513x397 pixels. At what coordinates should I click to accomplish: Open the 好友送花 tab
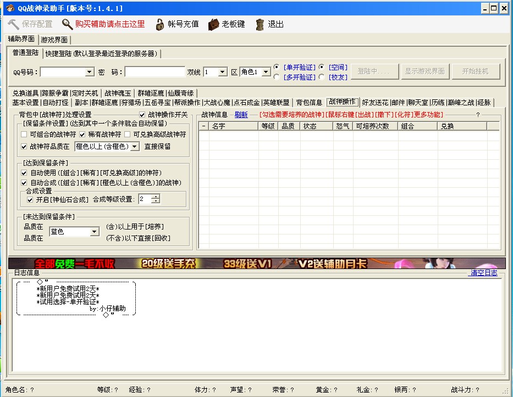[375, 103]
